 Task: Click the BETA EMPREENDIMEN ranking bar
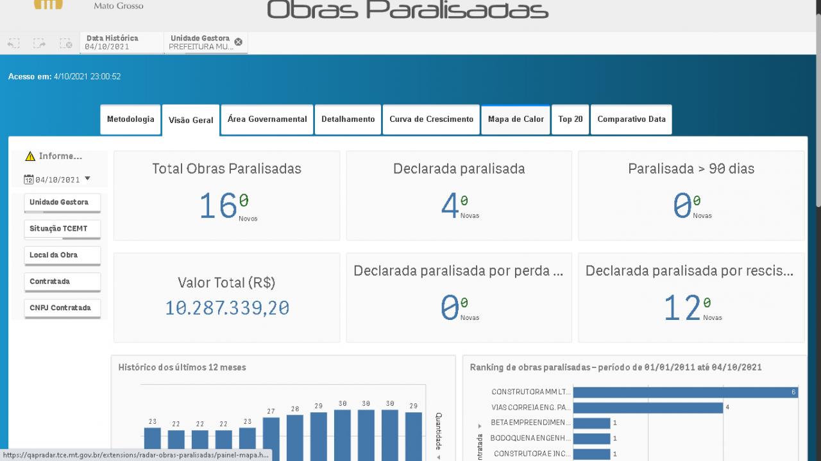point(591,423)
